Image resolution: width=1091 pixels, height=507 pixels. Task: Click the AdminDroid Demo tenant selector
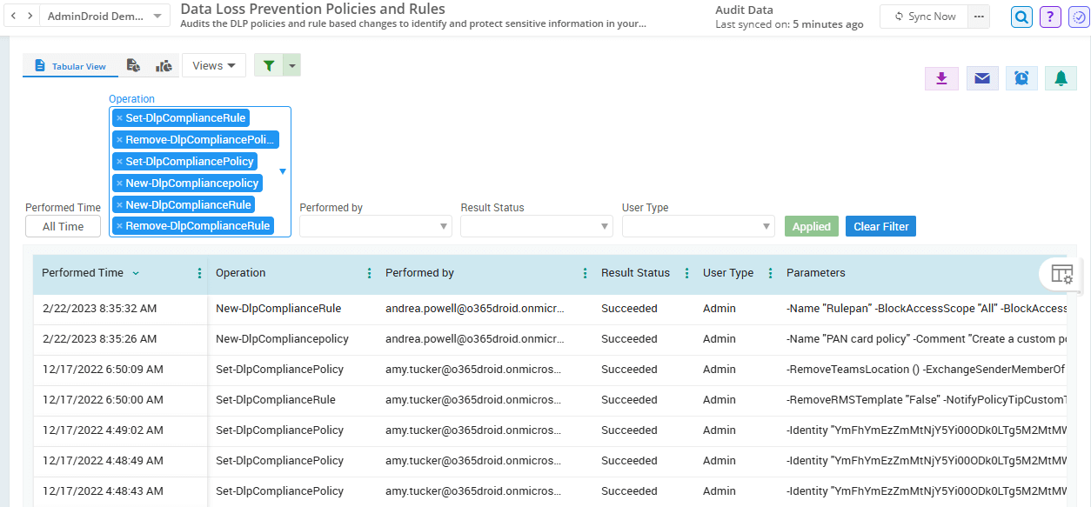tap(103, 16)
